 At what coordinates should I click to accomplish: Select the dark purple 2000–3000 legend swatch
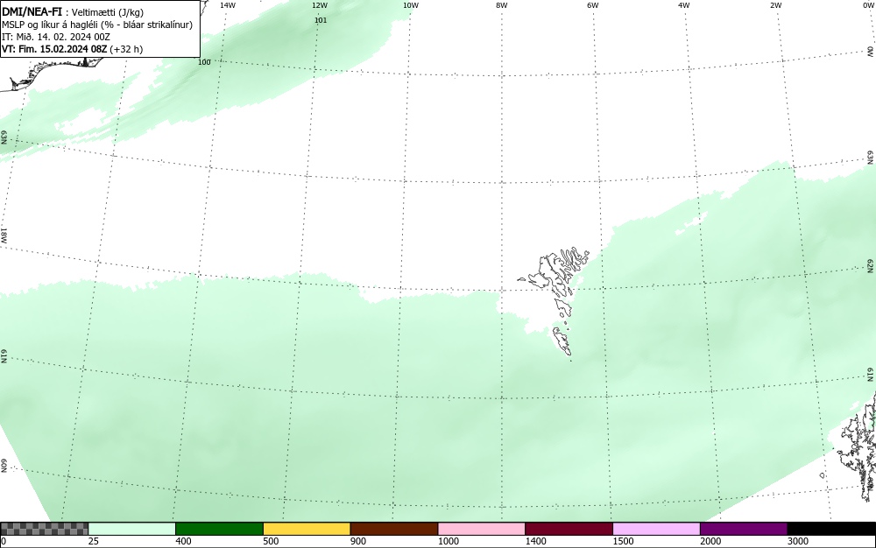coord(744,529)
